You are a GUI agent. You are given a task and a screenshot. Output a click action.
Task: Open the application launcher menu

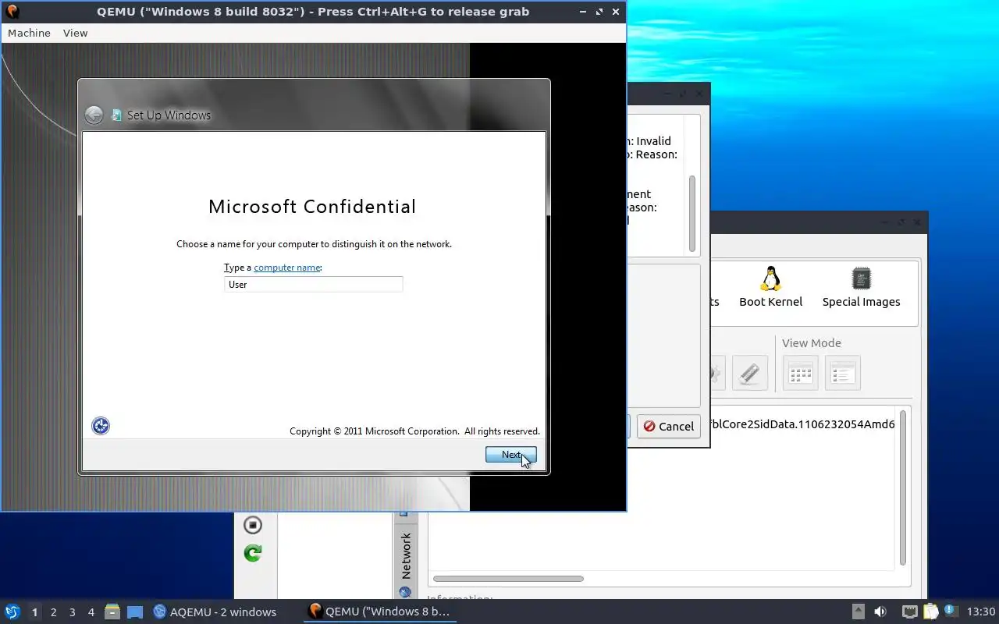(12, 612)
